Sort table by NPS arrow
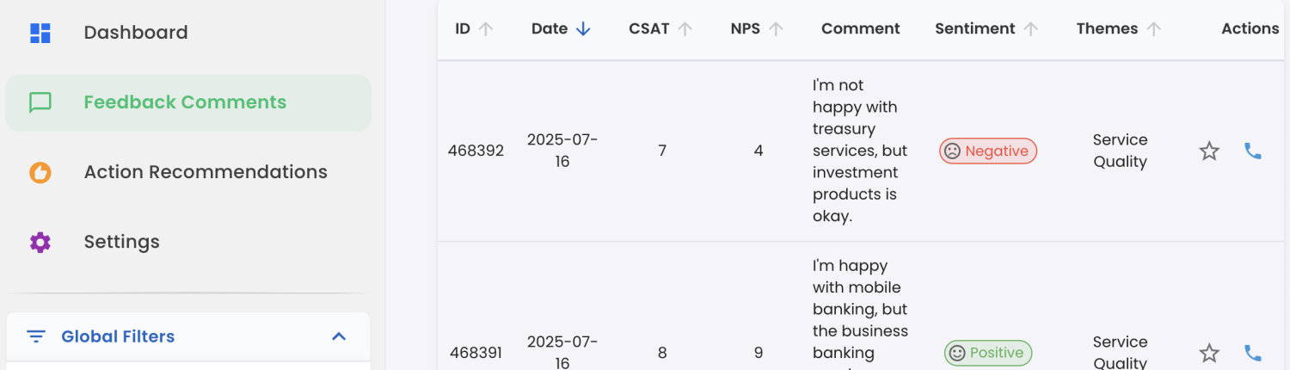This screenshot has height=370, width=1290. coord(776,29)
